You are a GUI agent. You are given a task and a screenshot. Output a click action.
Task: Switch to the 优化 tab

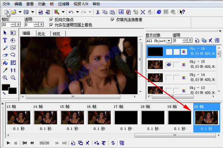coord(42,34)
